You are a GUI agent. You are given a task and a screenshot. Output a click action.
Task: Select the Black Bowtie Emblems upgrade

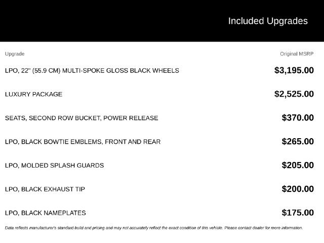tap(83, 142)
